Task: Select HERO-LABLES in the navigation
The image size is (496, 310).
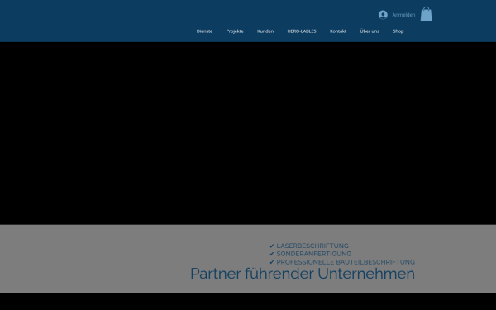Action: click(x=302, y=31)
